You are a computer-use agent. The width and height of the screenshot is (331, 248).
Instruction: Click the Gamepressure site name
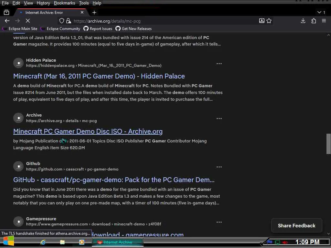41,219
